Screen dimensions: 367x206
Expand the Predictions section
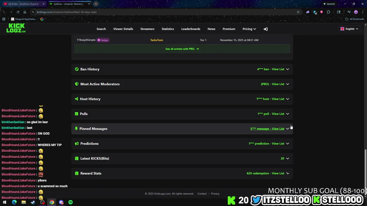pos(182,144)
